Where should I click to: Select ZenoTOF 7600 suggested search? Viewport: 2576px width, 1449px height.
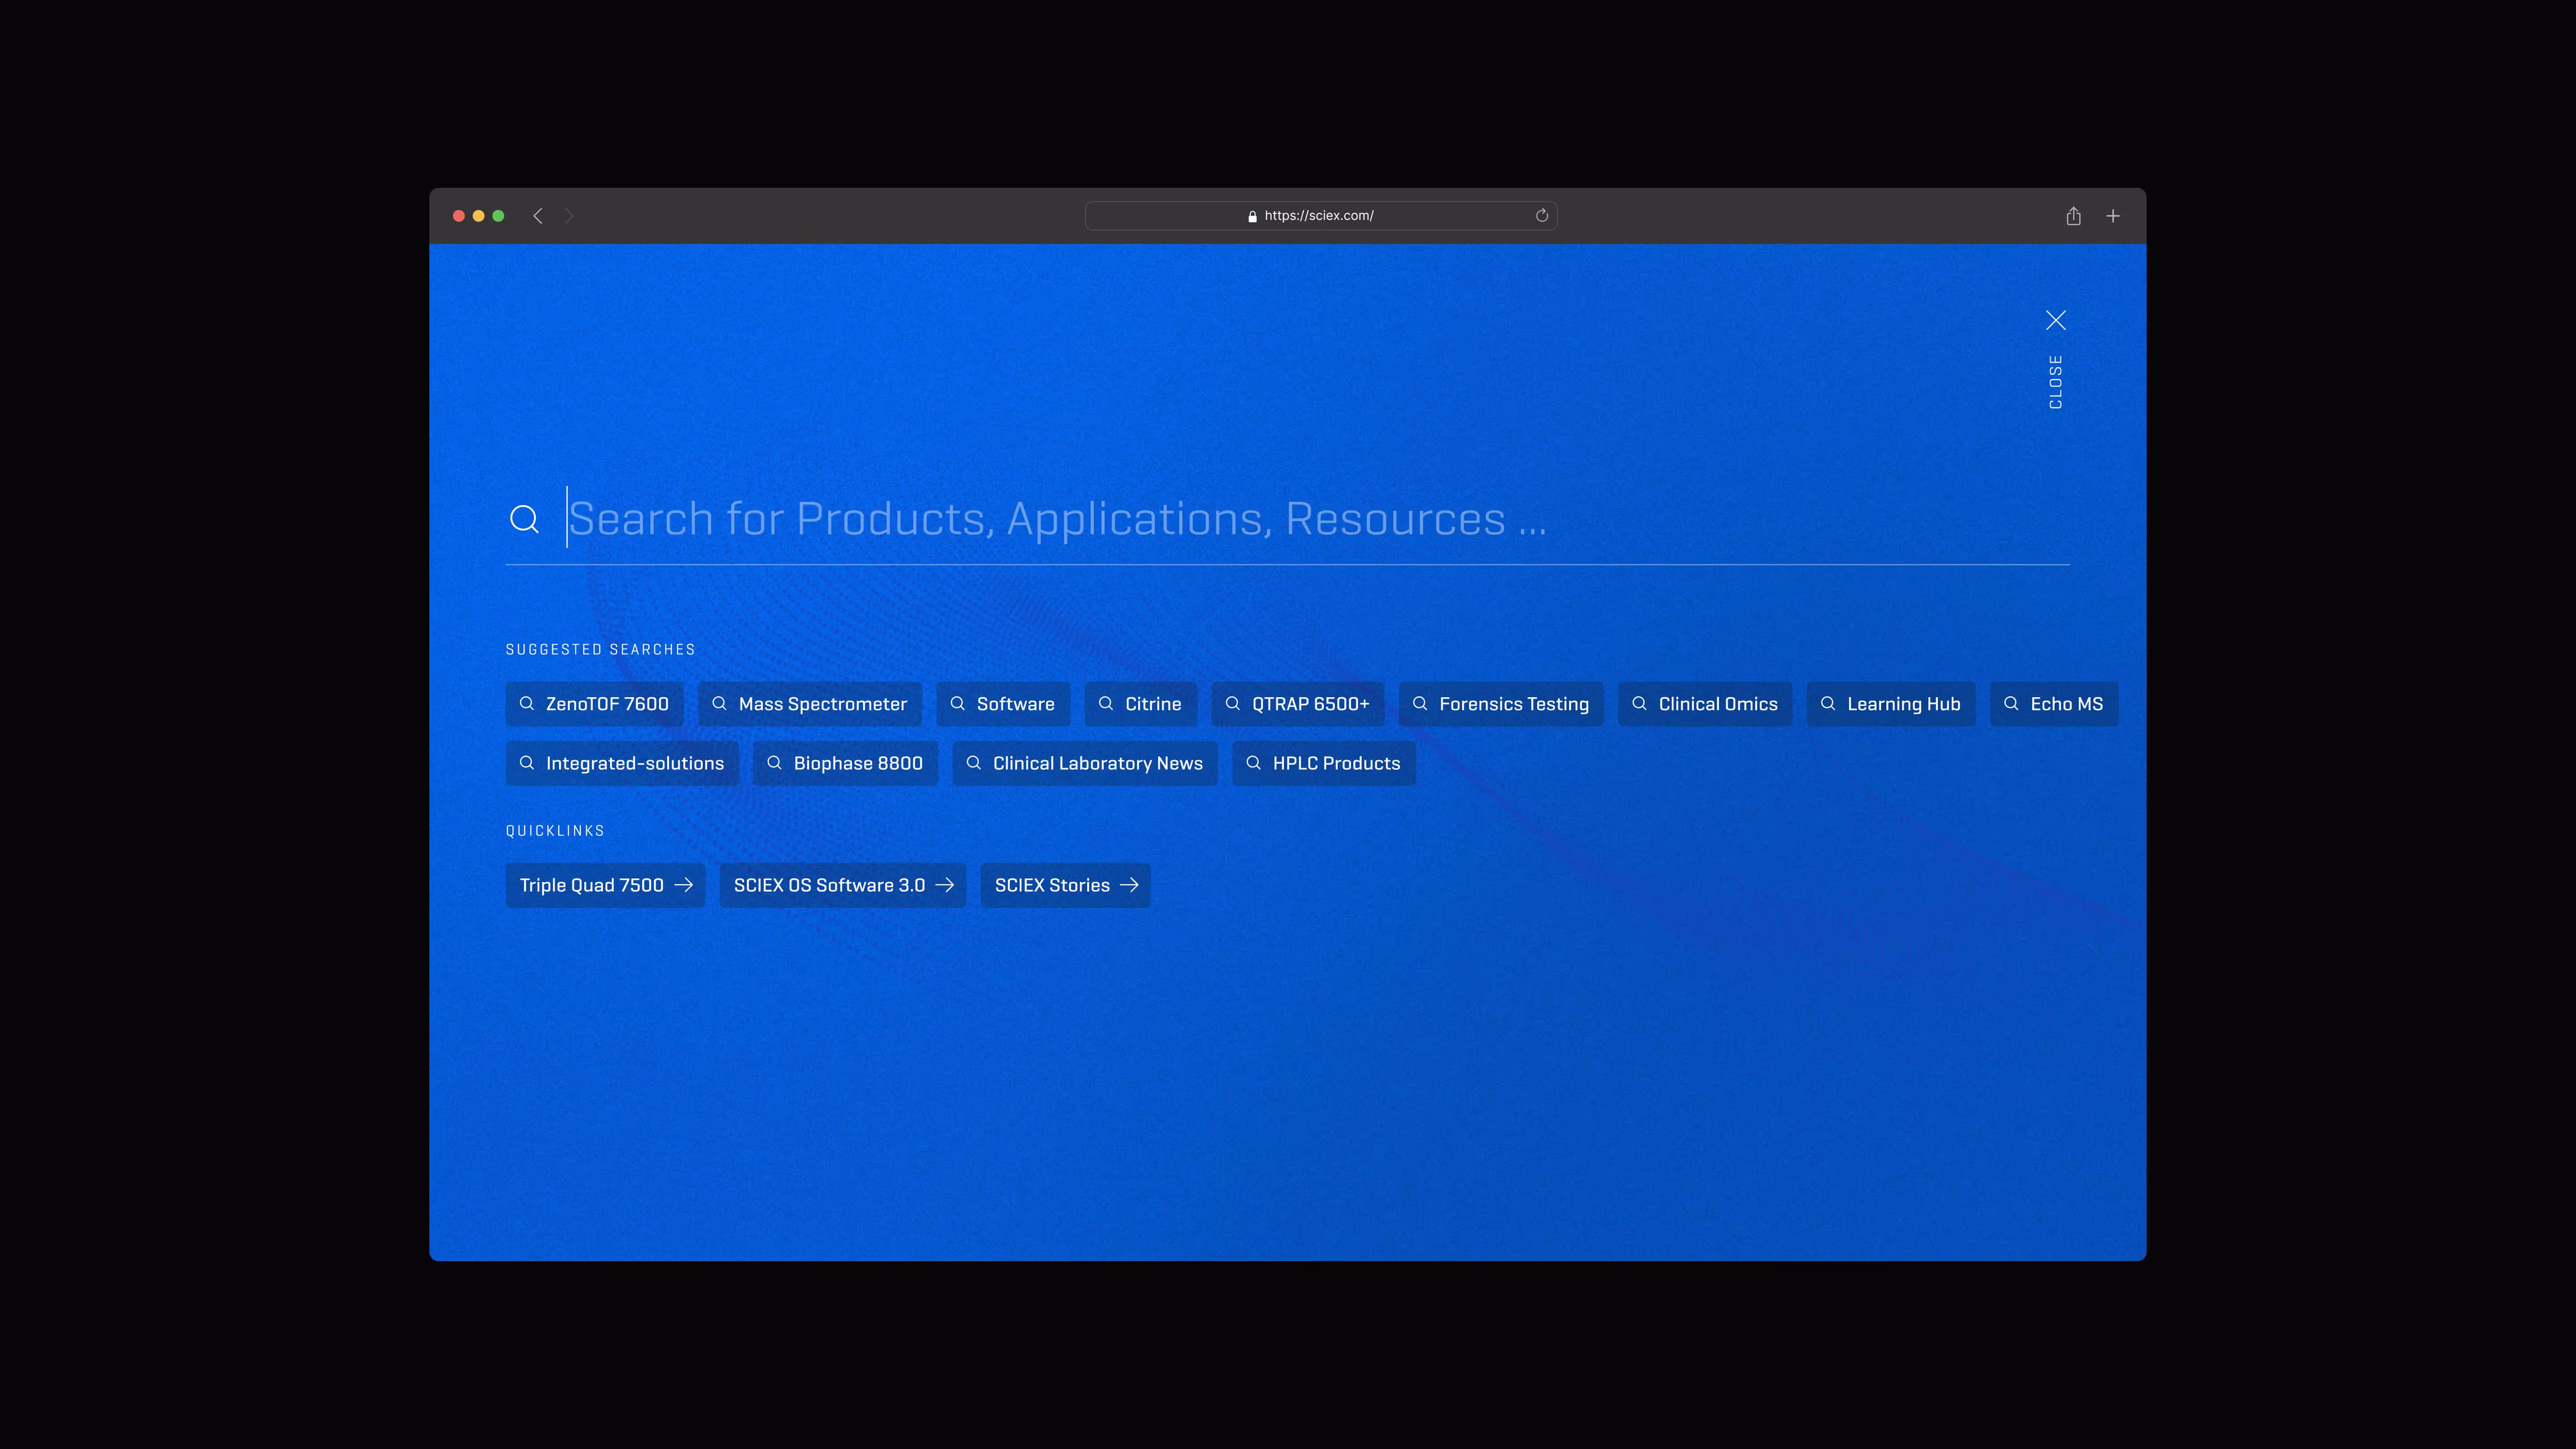[594, 704]
